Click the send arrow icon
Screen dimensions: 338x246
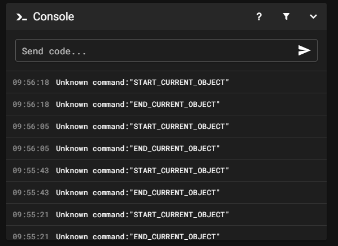tap(304, 50)
